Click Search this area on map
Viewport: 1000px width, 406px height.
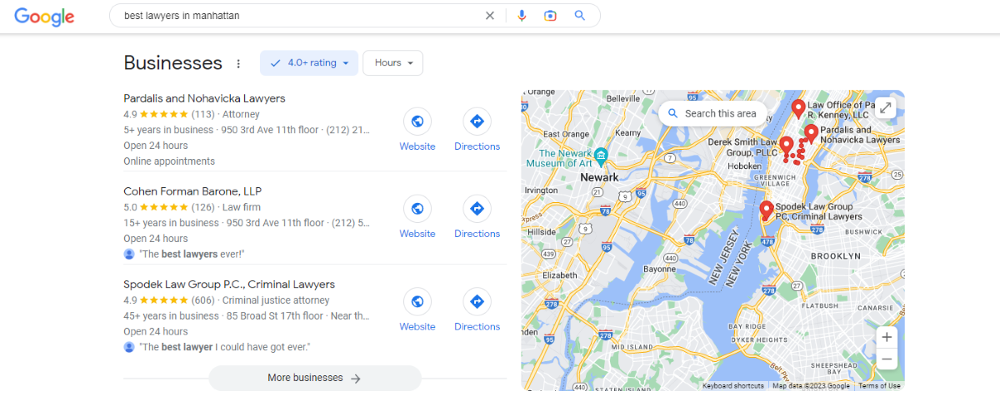712,113
